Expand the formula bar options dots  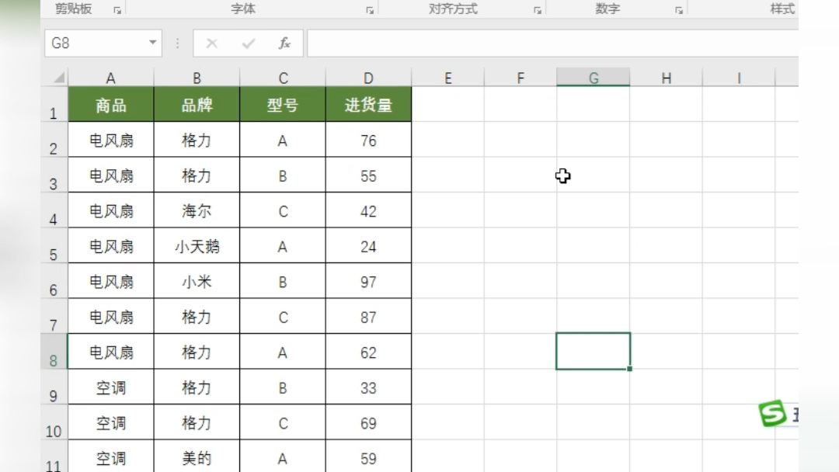(x=179, y=43)
